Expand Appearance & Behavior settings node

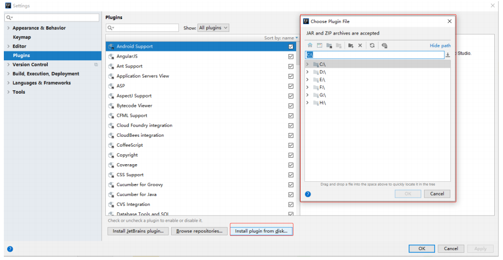click(8, 28)
